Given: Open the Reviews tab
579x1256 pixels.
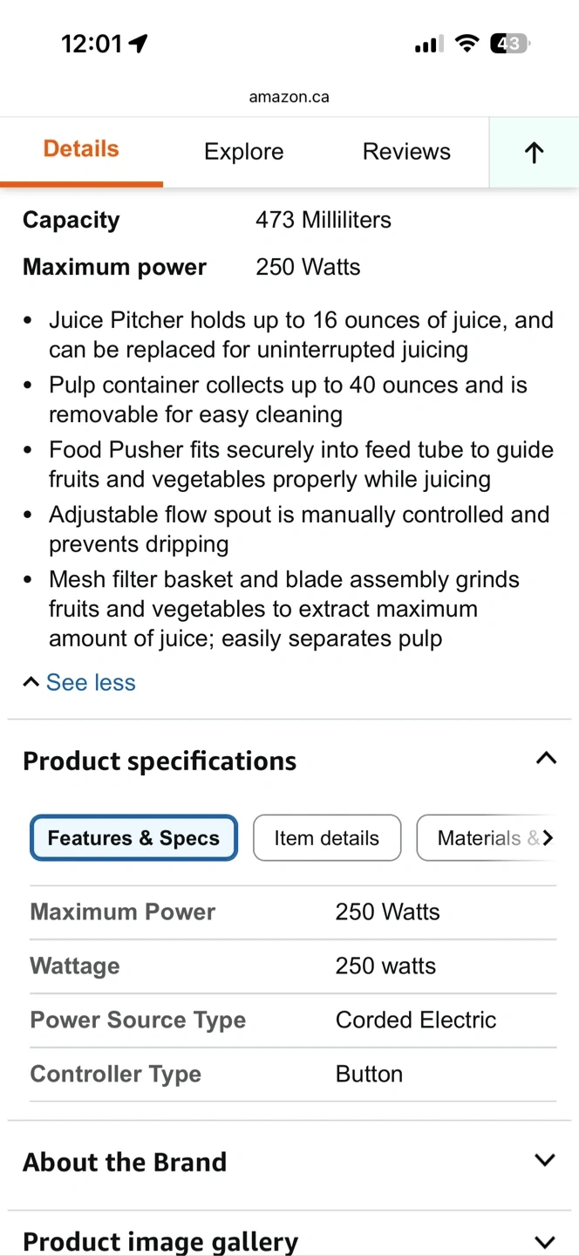Looking at the screenshot, I should [x=406, y=152].
